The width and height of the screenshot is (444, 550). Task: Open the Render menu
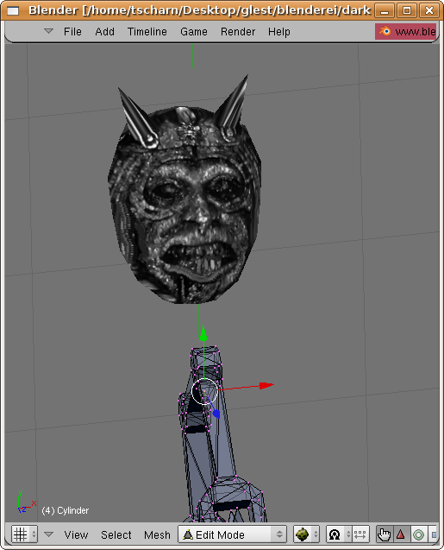pos(238,32)
